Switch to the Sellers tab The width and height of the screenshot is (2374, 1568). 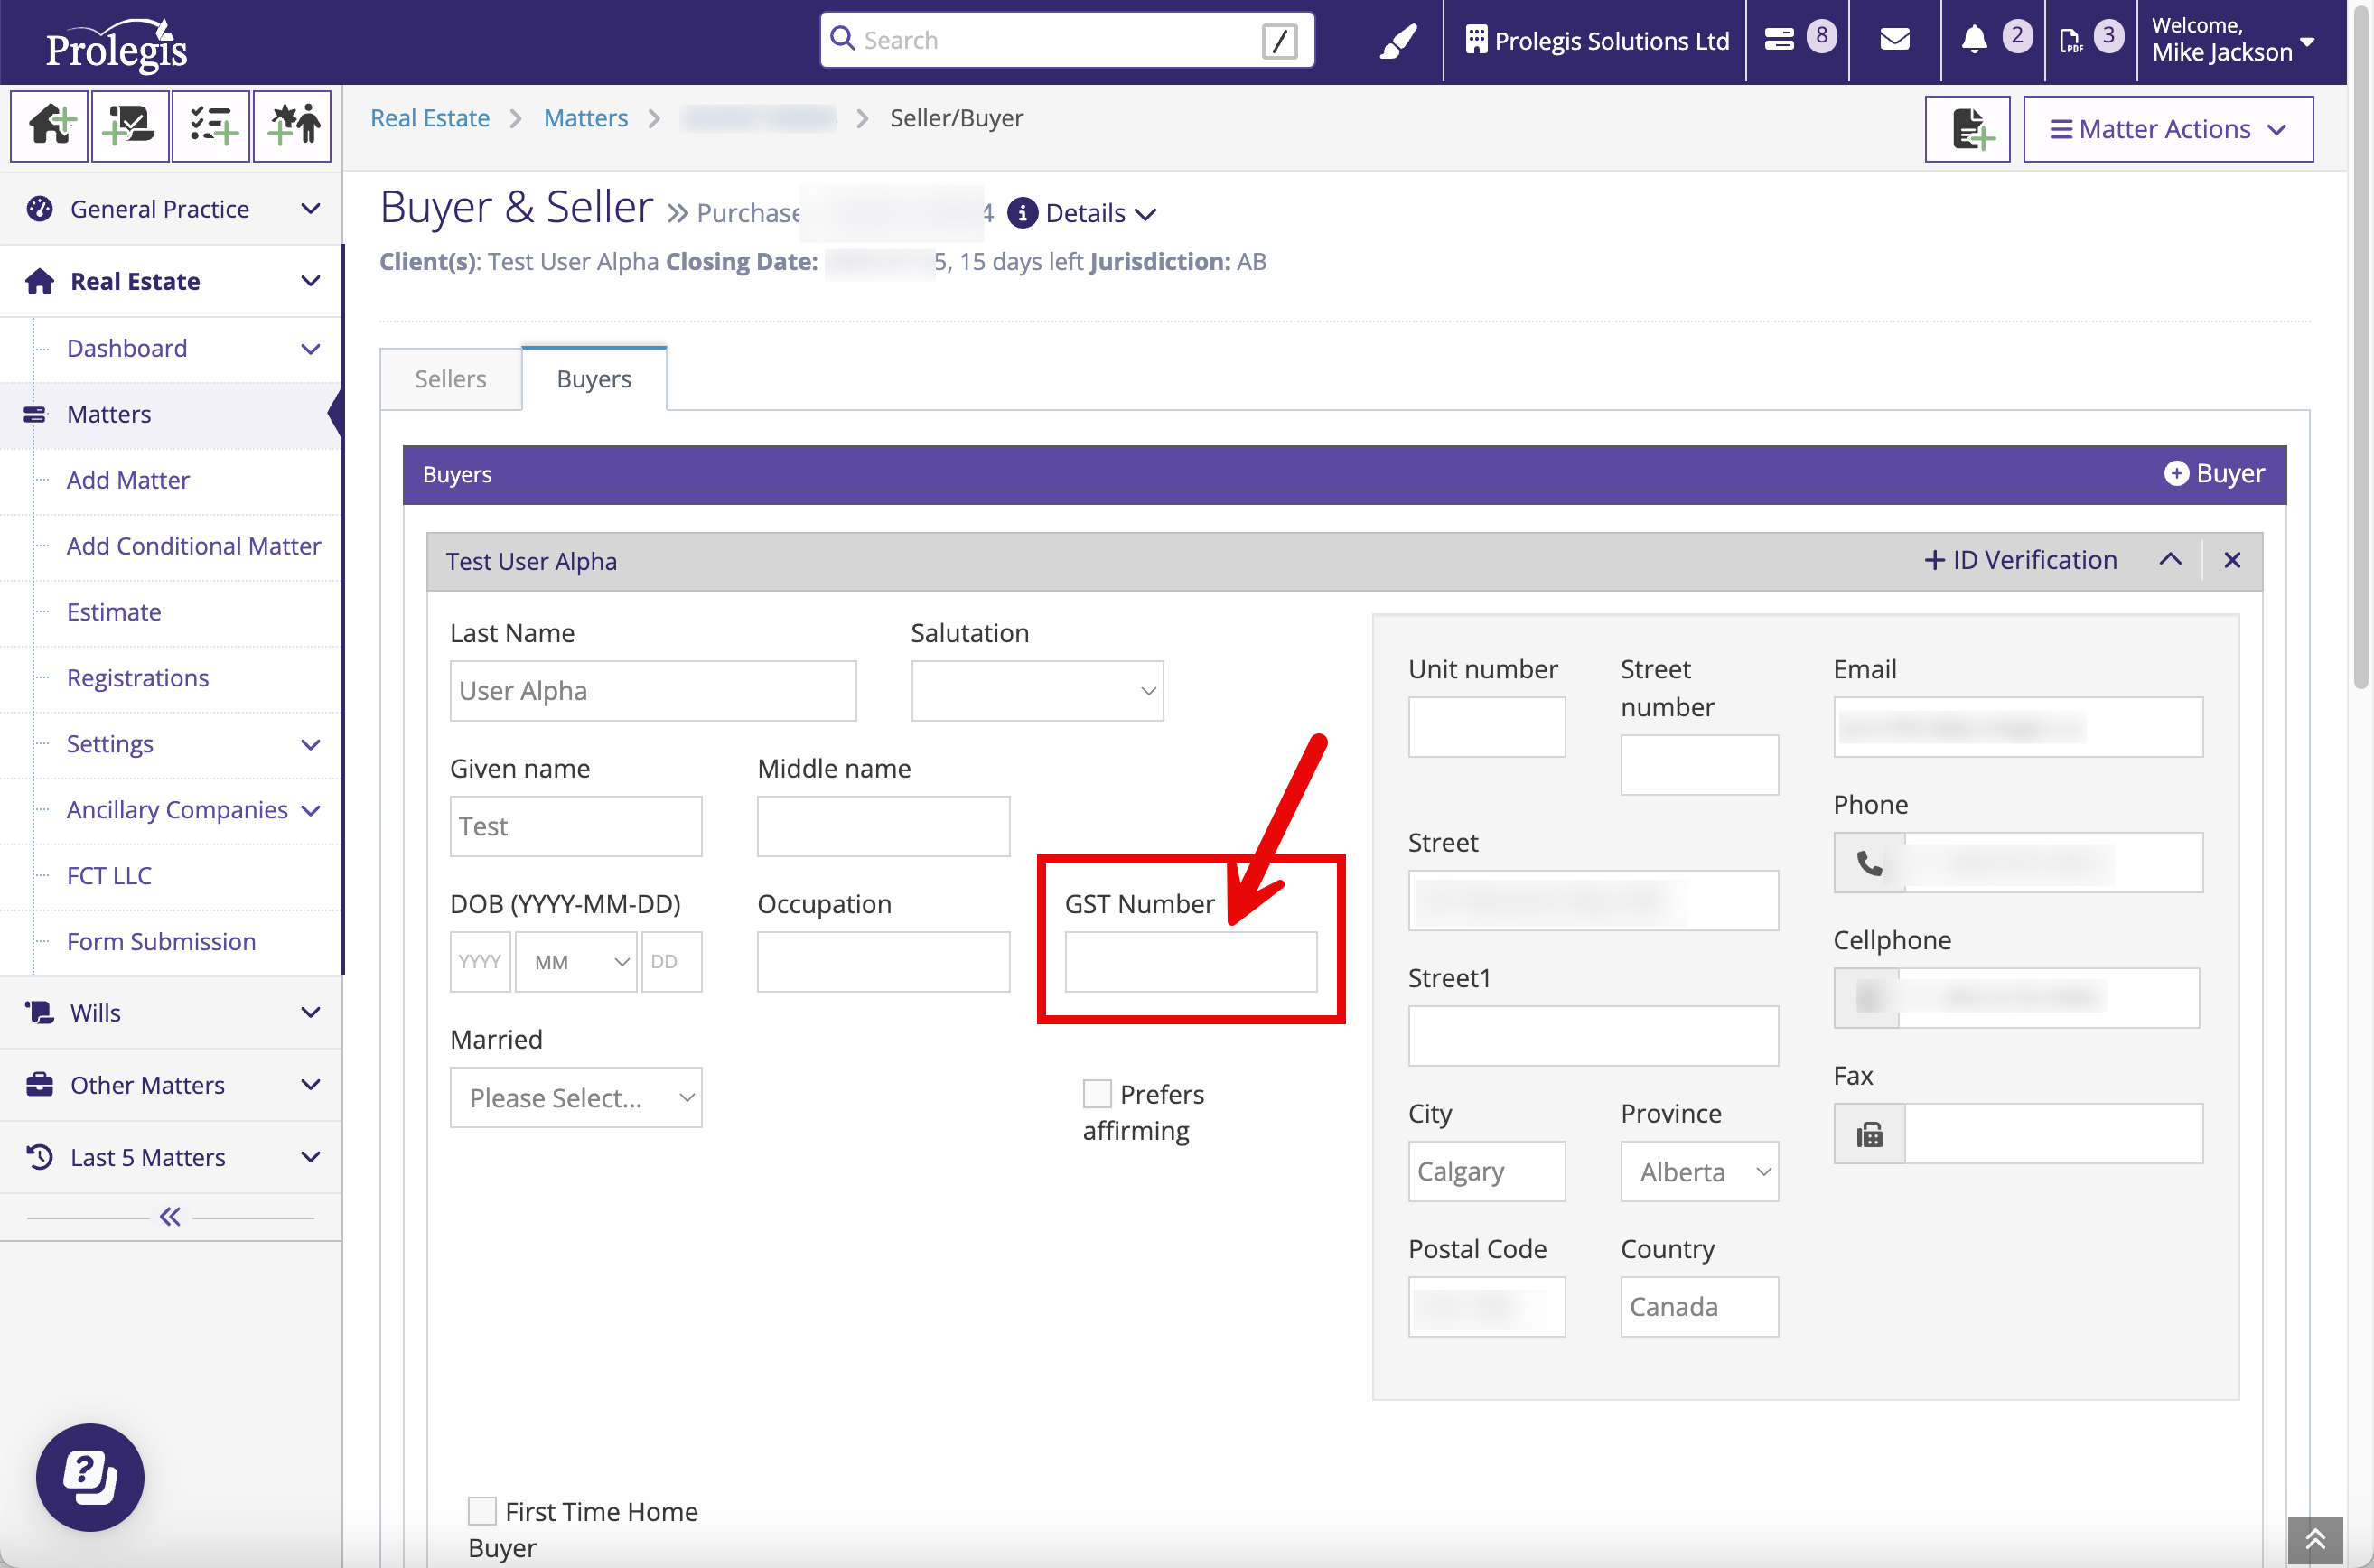point(450,379)
